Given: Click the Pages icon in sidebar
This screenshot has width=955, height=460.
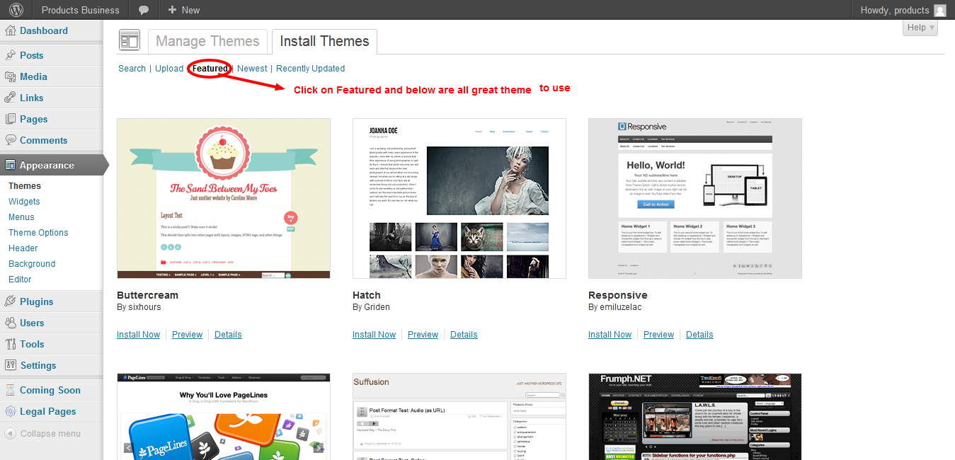Looking at the screenshot, I should point(11,119).
